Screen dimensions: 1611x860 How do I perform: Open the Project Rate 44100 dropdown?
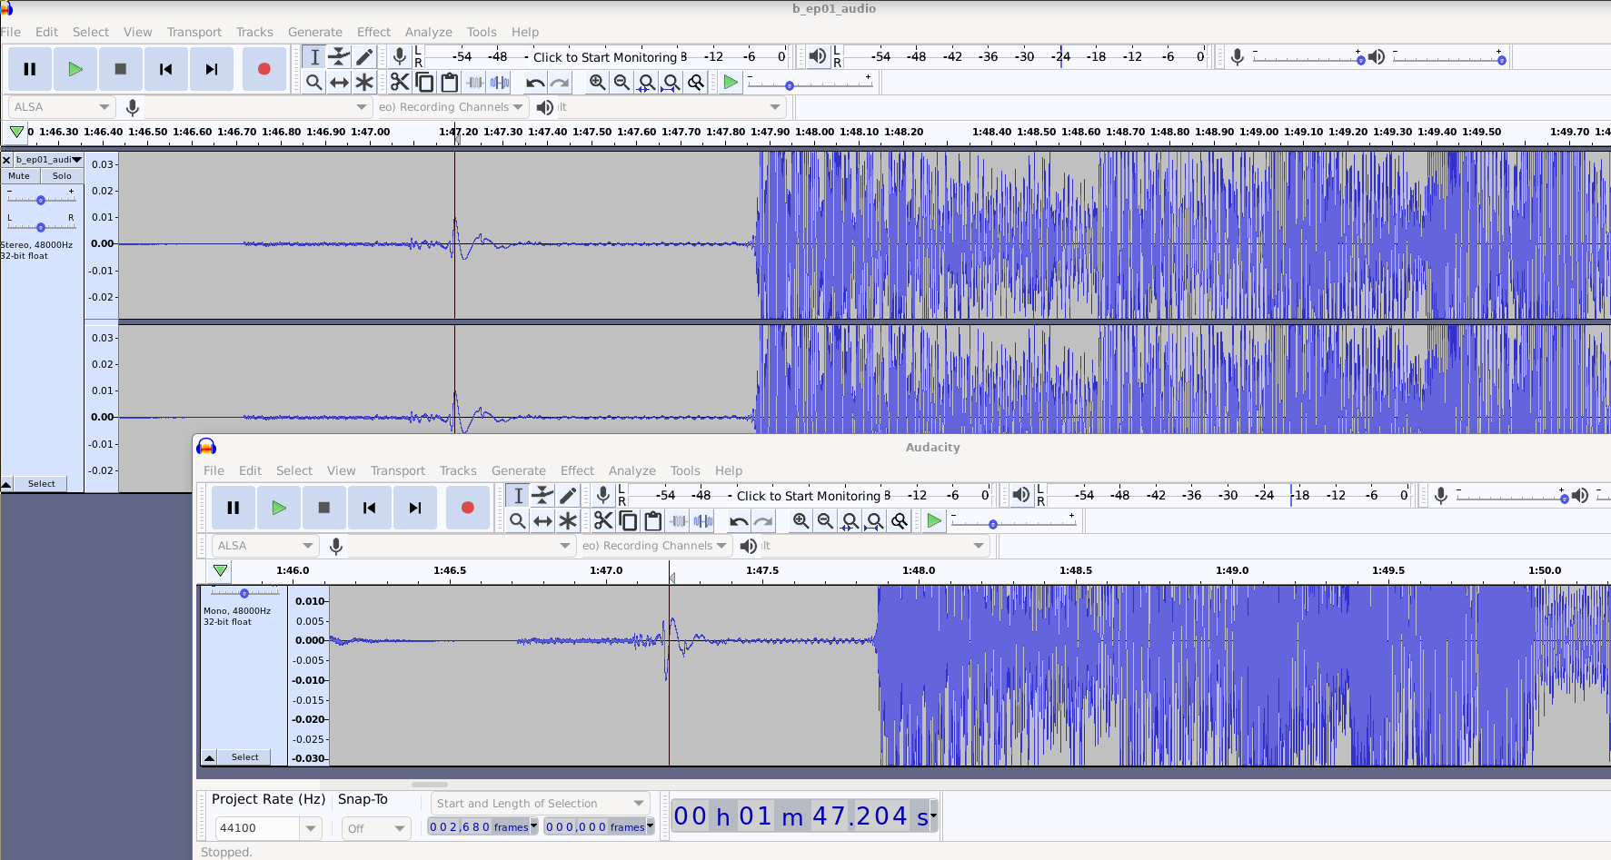[311, 828]
